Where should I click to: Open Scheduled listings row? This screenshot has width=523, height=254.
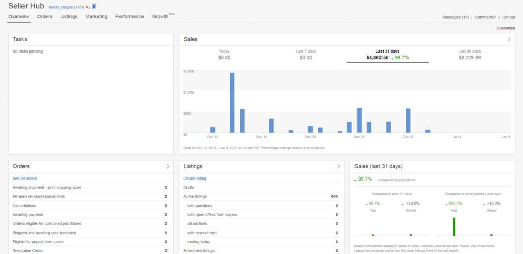261,250
